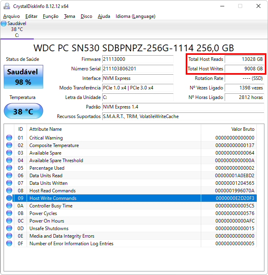Click the Total Host Writes value 9008 GB
Image resolution: width=268 pixels, height=275 pixels.
tap(244, 69)
